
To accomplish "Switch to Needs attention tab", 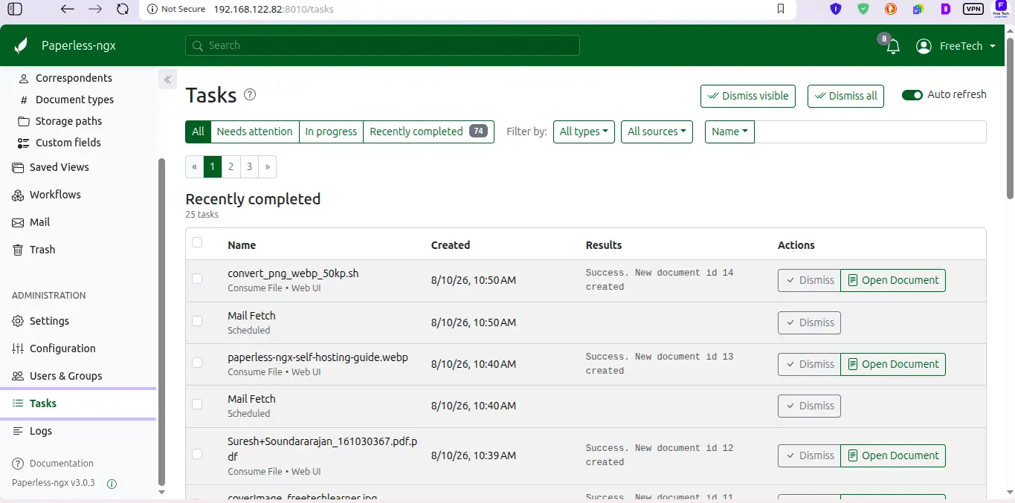I will (x=254, y=132).
